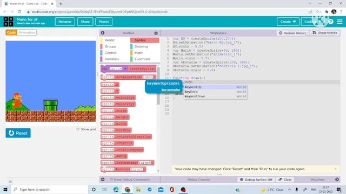This screenshot has height=194, width=346.
Task: Select keyDown autocomplete suggestion
Action: 215,92
